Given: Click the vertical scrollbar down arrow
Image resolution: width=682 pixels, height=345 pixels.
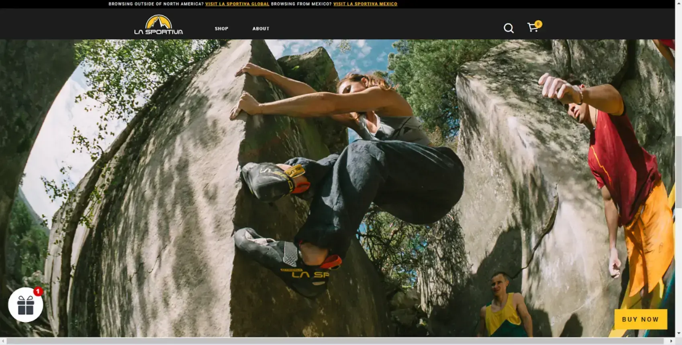Looking at the screenshot, I should pyautogui.click(x=678, y=334).
